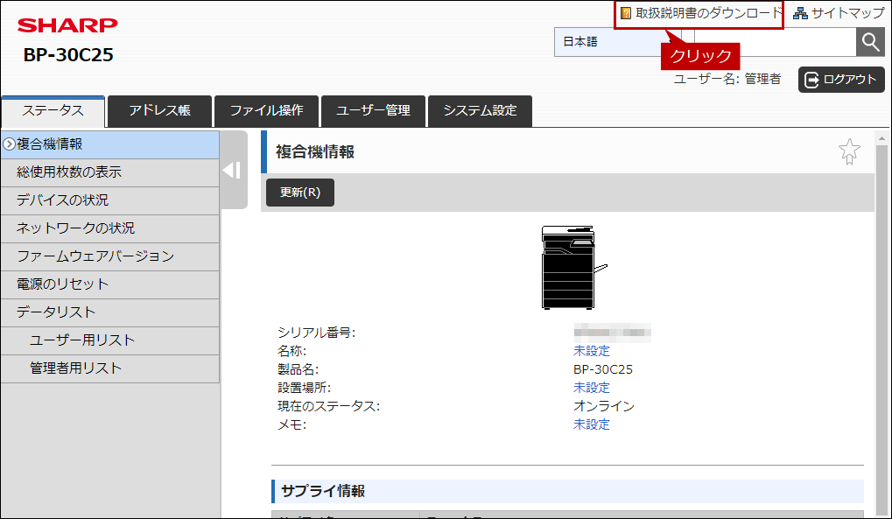Select ユーザー用リスト in the side menu

coord(109,340)
